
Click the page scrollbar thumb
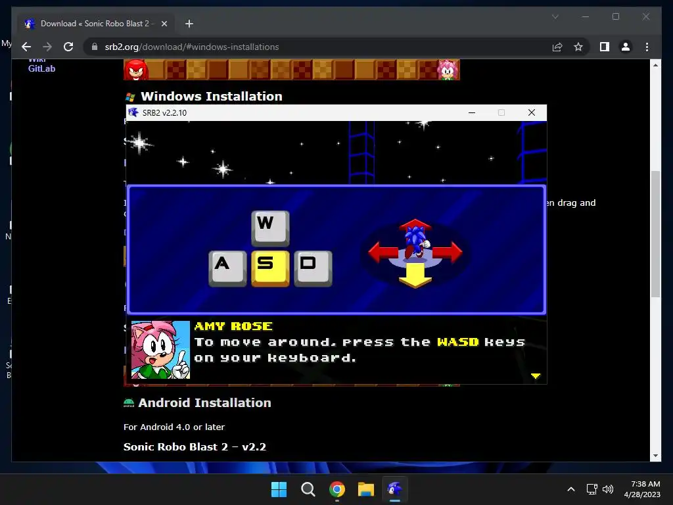point(655,234)
